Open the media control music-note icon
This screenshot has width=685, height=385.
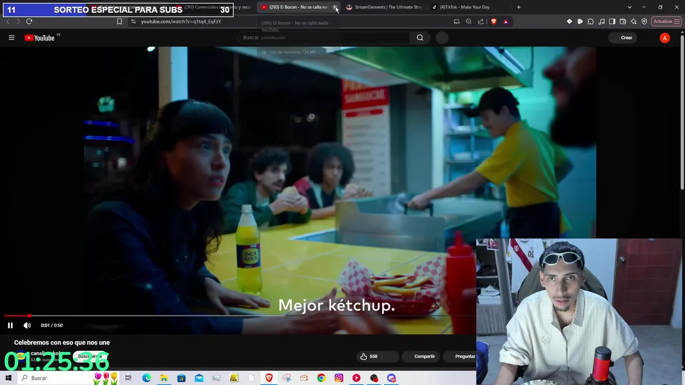tap(602, 21)
